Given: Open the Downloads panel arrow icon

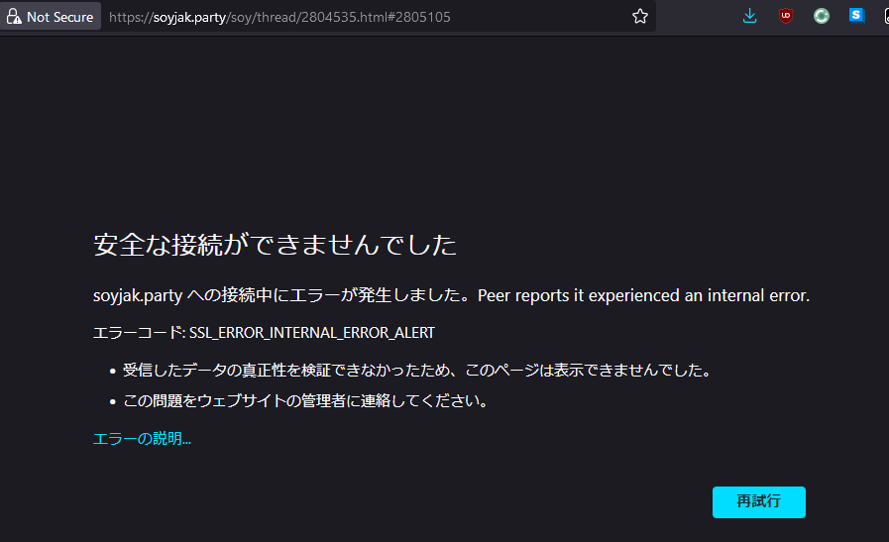Looking at the screenshot, I should pos(750,17).
